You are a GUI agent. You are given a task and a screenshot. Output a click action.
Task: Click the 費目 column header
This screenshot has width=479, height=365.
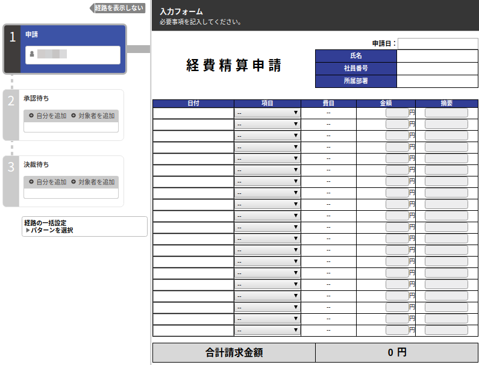point(328,103)
